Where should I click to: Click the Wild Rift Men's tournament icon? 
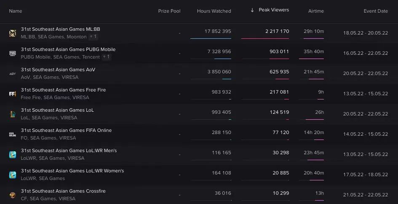13,154
